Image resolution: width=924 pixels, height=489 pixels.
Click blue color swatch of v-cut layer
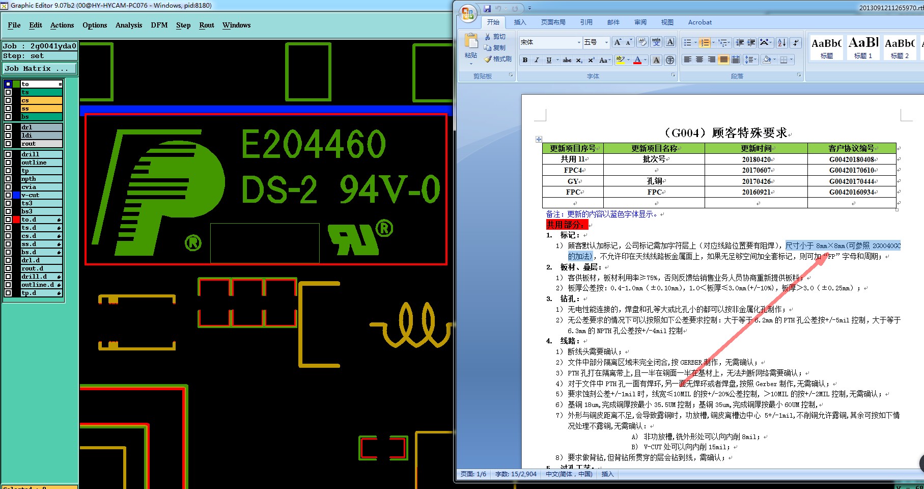pos(16,195)
